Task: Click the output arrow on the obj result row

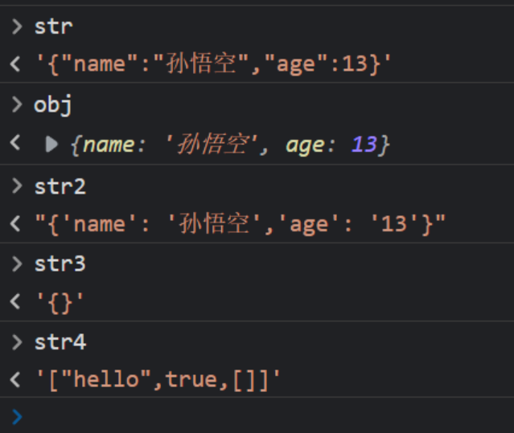Action: 15,145
